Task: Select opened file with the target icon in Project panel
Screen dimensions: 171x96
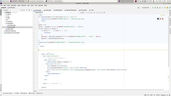Action: click(x=22, y=10)
